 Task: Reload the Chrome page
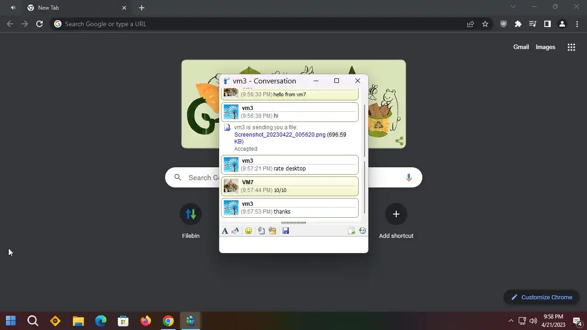pyautogui.click(x=39, y=24)
